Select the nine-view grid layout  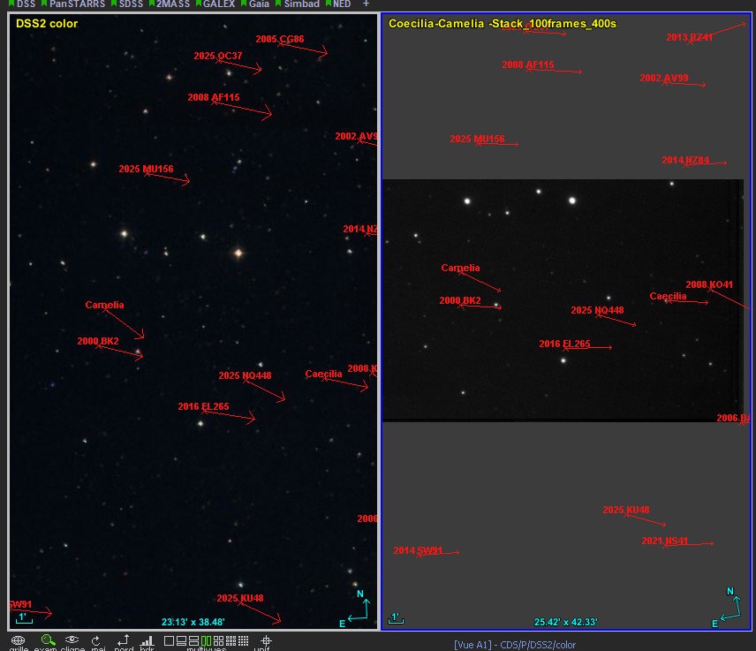[231, 641]
